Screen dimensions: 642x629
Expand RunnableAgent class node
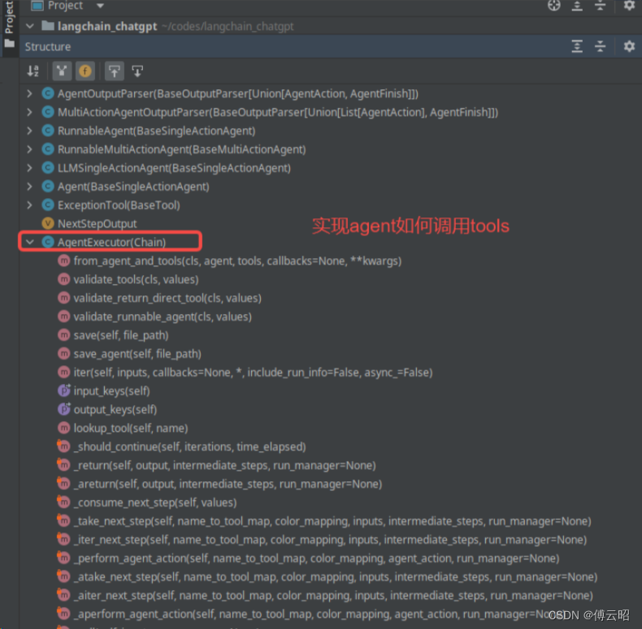tap(29, 131)
